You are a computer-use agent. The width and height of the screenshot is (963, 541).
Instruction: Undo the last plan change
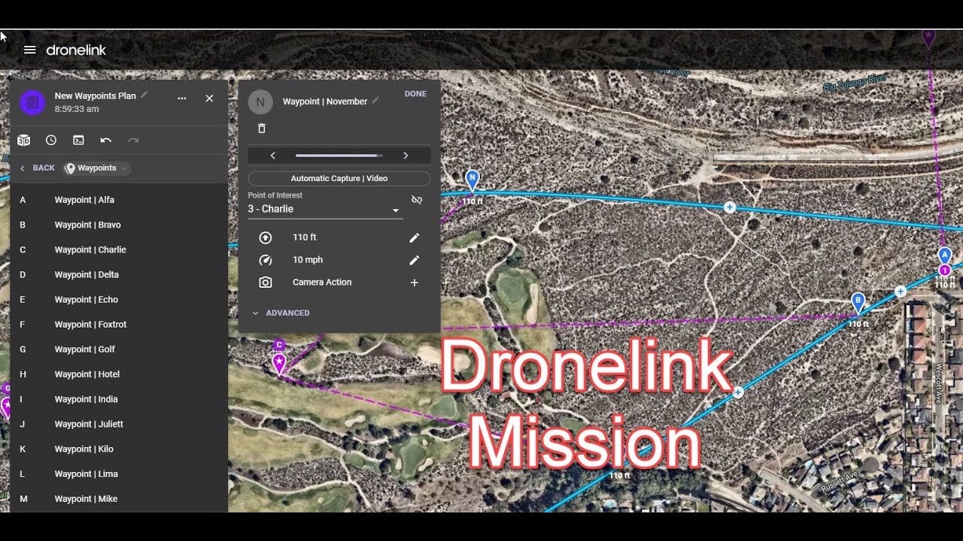tap(106, 141)
